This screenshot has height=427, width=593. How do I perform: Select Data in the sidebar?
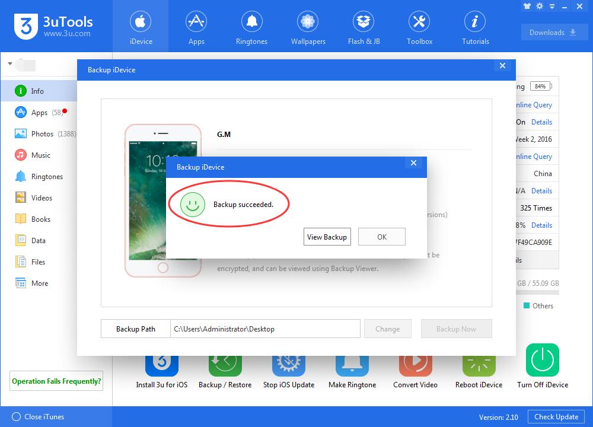pos(39,241)
